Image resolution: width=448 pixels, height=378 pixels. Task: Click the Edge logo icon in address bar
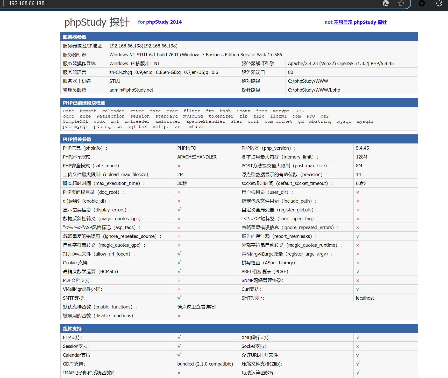(x=386, y=3)
